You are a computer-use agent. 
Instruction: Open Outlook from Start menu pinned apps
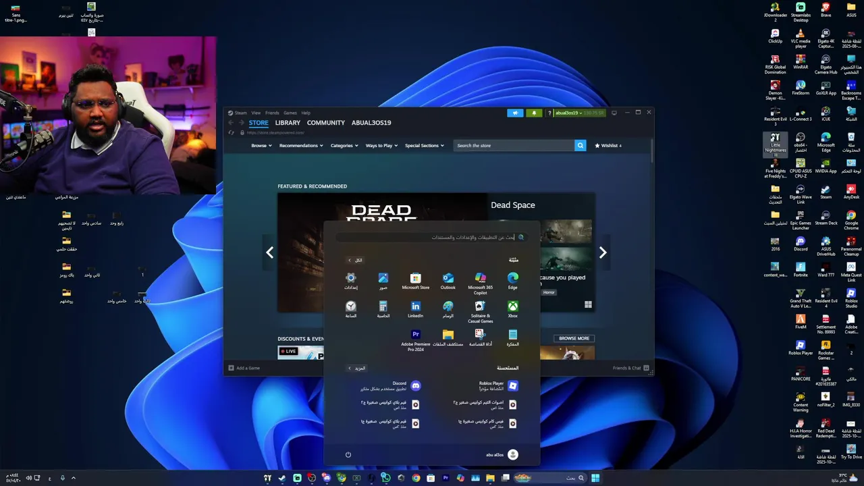click(448, 281)
